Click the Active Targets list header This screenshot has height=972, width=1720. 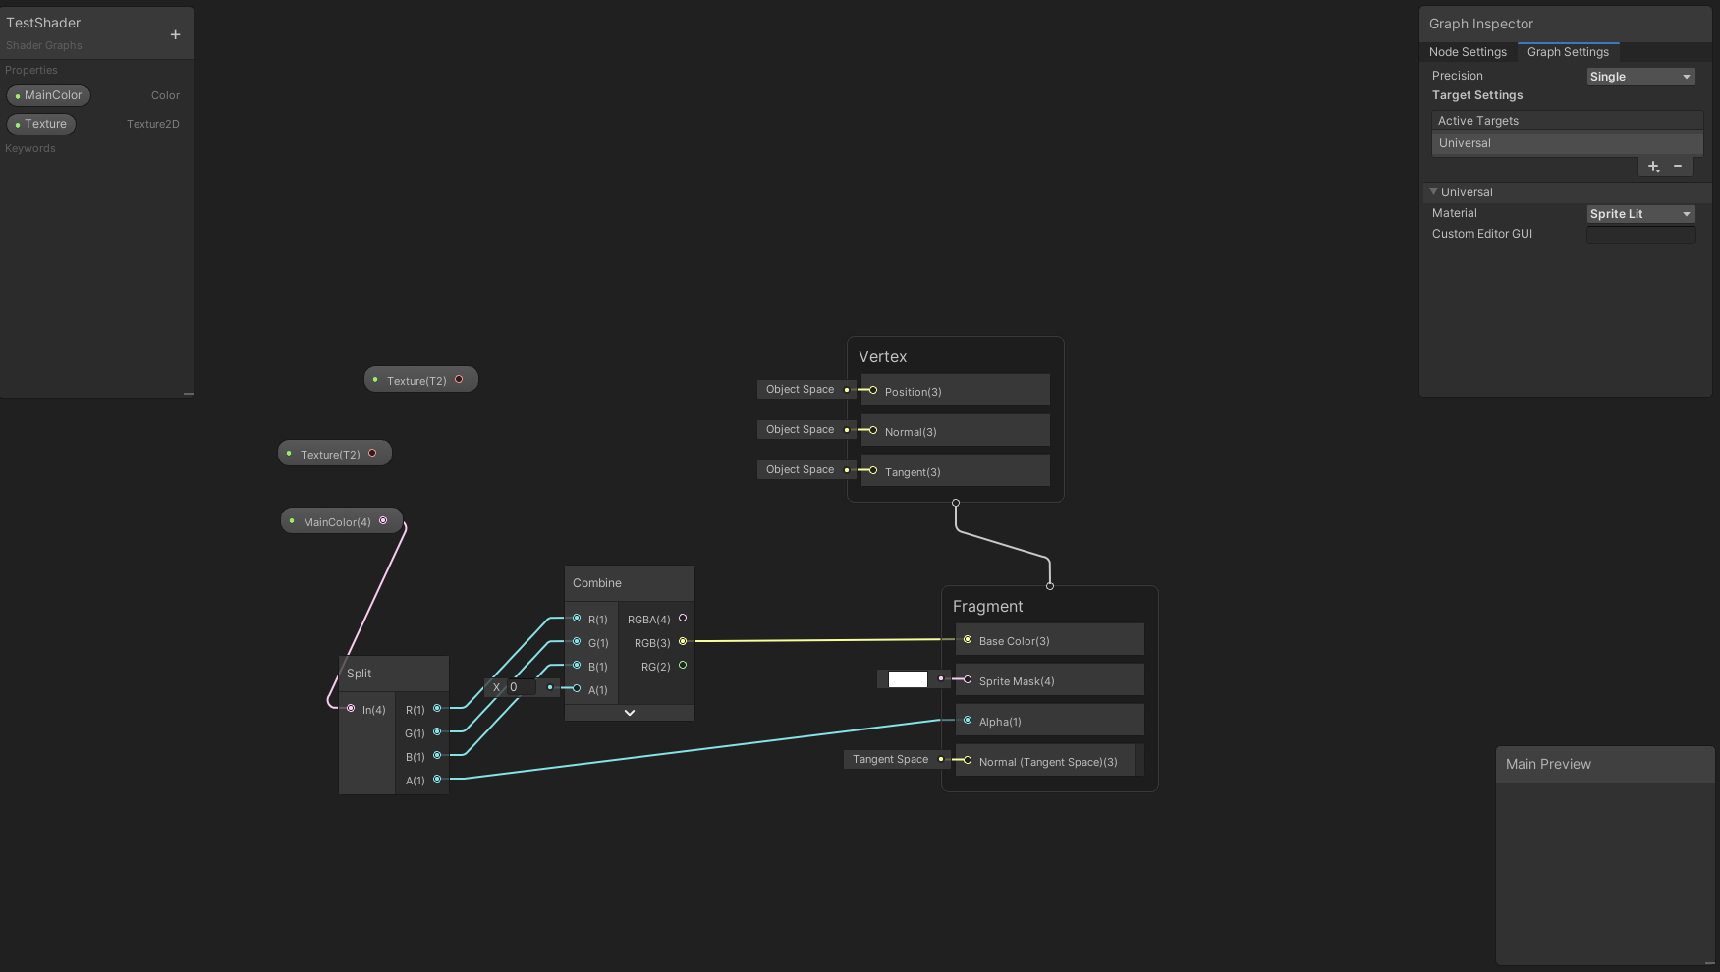tap(1567, 121)
